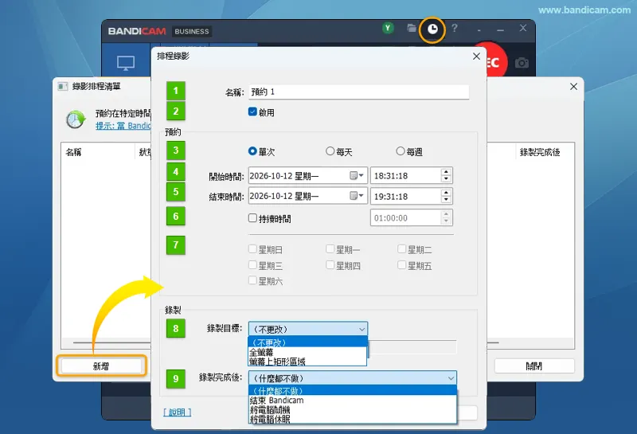Image resolution: width=637 pixels, height=434 pixels.
Task: Expand the 錄製目標 dropdown
Action: [x=308, y=329]
